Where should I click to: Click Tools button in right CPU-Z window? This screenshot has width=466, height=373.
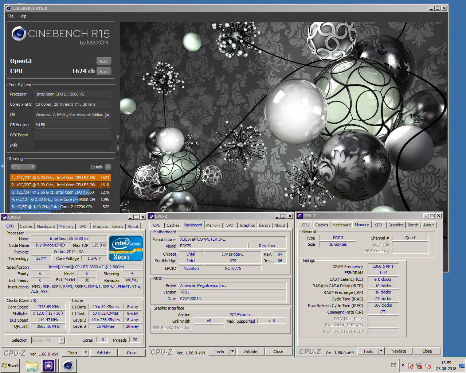(x=368, y=351)
